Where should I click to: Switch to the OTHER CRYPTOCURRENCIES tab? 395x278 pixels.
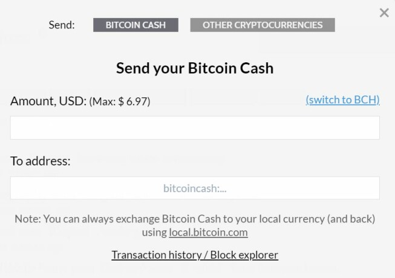263,25
